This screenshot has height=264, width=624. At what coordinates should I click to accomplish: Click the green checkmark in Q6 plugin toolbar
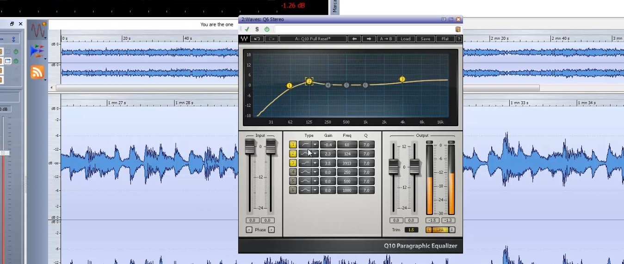click(247, 29)
